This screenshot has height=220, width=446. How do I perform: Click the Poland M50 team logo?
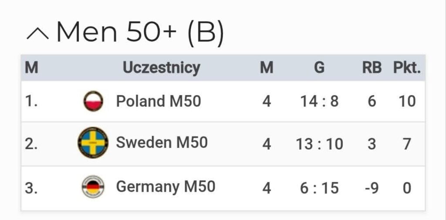click(93, 101)
